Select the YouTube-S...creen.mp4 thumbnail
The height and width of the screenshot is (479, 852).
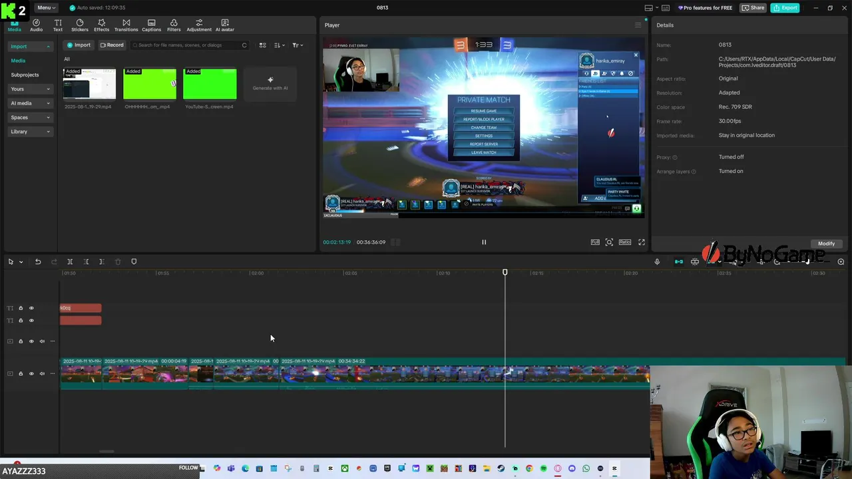click(x=210, y=84)
